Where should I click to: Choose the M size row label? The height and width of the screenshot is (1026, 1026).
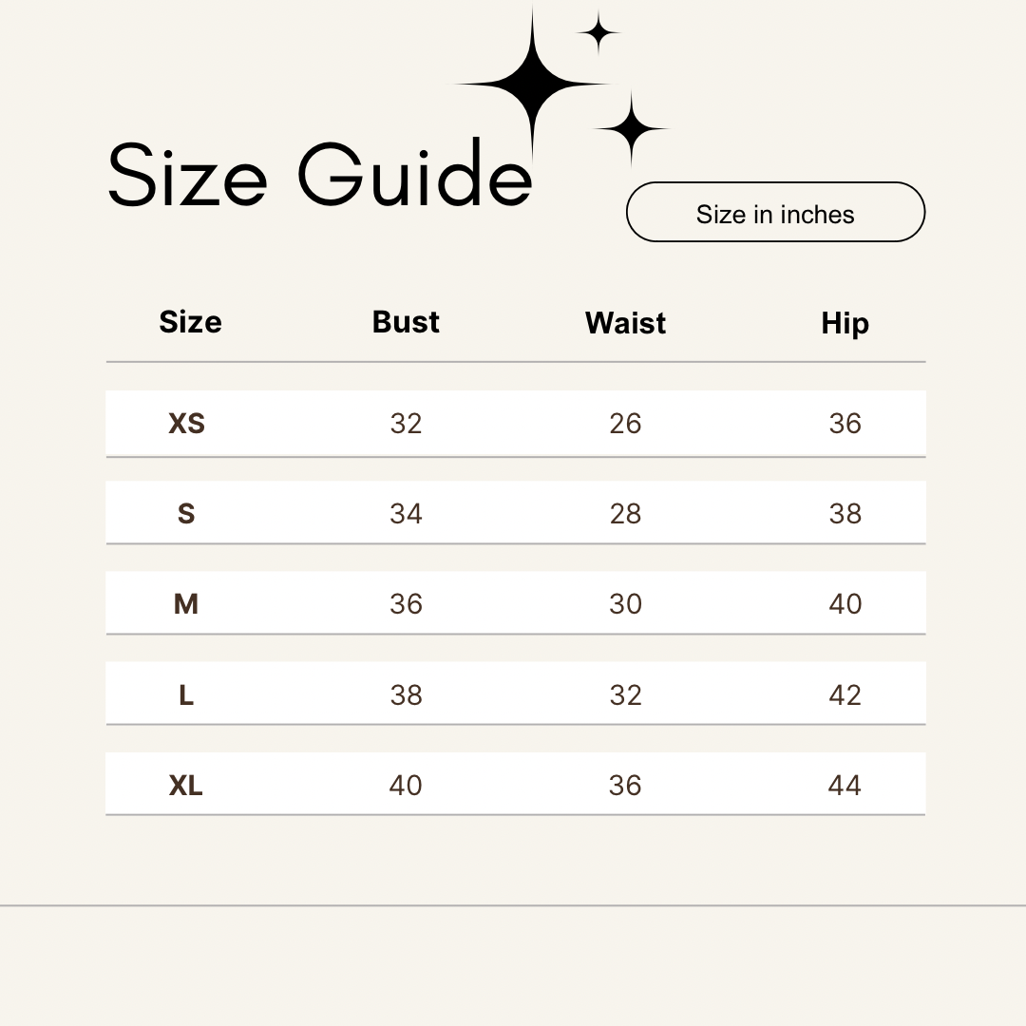click(x=186, y=604)
